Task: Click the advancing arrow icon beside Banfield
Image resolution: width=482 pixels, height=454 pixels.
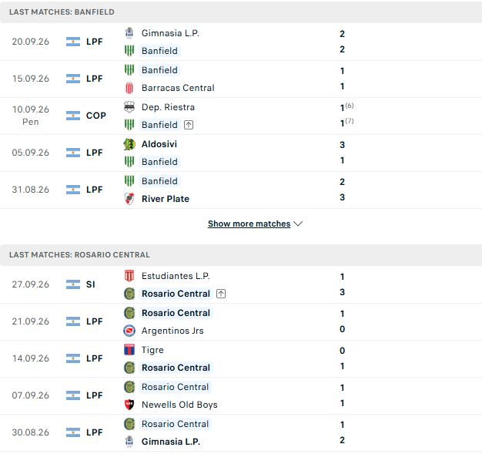Action: pyautogui.click(x=189, y=125)
